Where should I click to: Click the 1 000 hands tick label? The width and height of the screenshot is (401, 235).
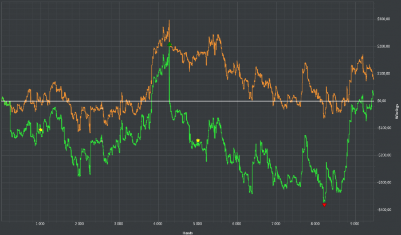coord(40,224)
